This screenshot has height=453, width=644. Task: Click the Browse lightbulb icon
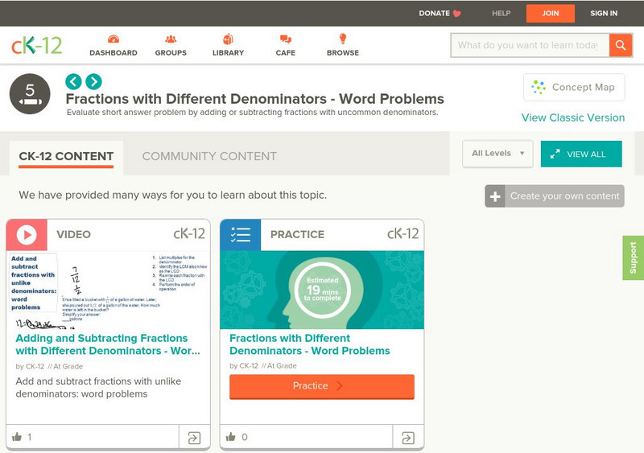(x=342, y=39)
